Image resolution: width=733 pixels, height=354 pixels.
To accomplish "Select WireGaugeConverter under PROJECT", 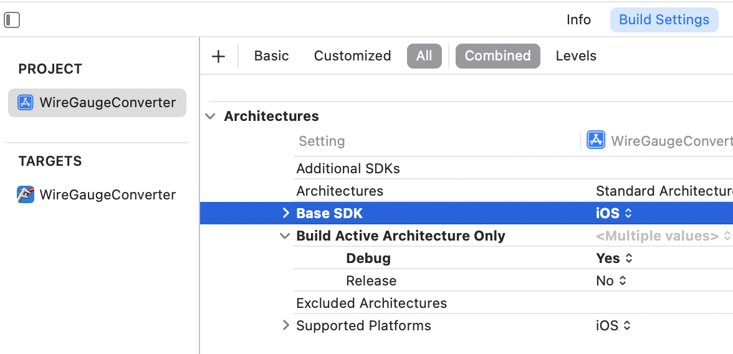I will tap(97, 102).
